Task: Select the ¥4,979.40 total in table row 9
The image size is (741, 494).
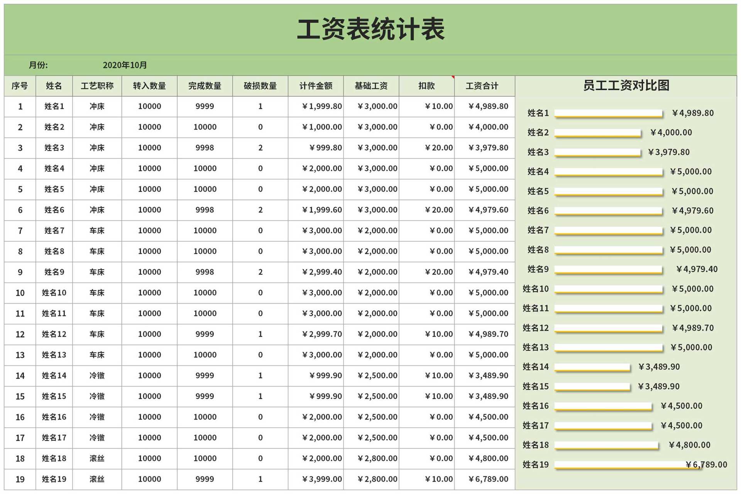Action: tap(485, 272)
